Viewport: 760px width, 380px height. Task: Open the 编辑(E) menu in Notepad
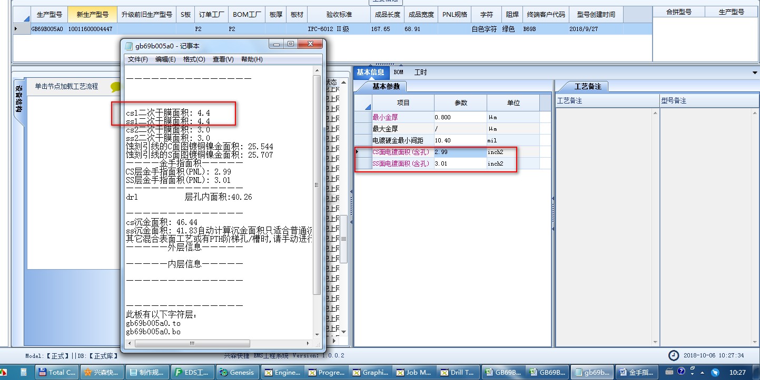[165, 59]
